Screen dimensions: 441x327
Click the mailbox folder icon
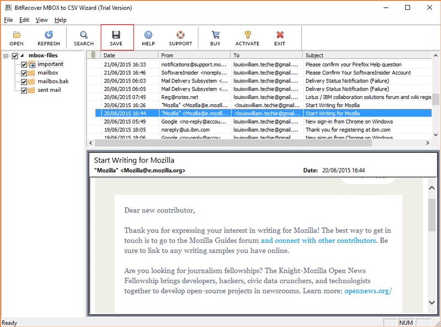[31, 73]
